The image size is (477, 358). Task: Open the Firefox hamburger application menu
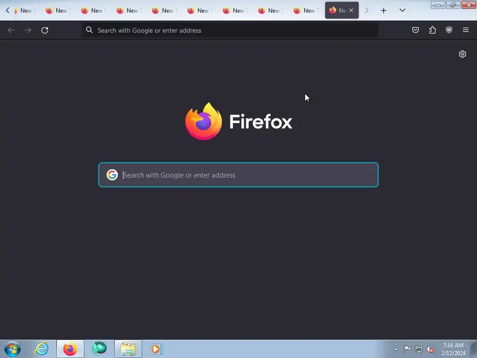point(466,30)
